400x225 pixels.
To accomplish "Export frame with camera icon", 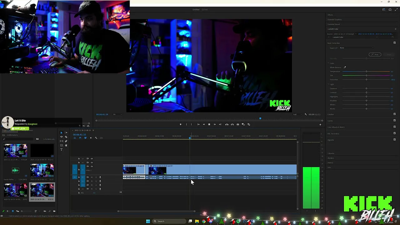I will (x=238, y=124).
